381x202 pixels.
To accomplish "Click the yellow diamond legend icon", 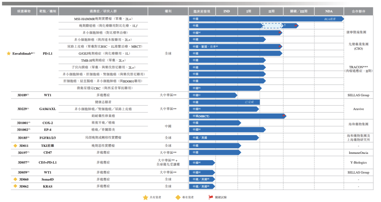I will (x=178, y=197).
